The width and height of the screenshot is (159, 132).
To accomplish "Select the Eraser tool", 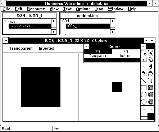I will [x=151, y=60].
